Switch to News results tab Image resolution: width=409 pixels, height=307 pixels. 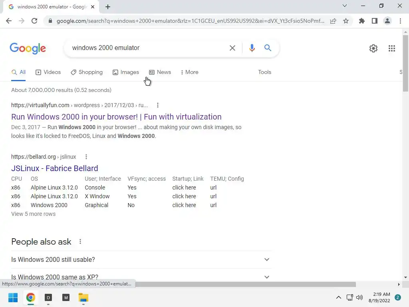pos(160,72)
